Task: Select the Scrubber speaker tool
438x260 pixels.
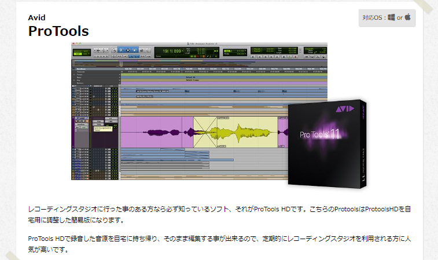Action: [142, 50]
